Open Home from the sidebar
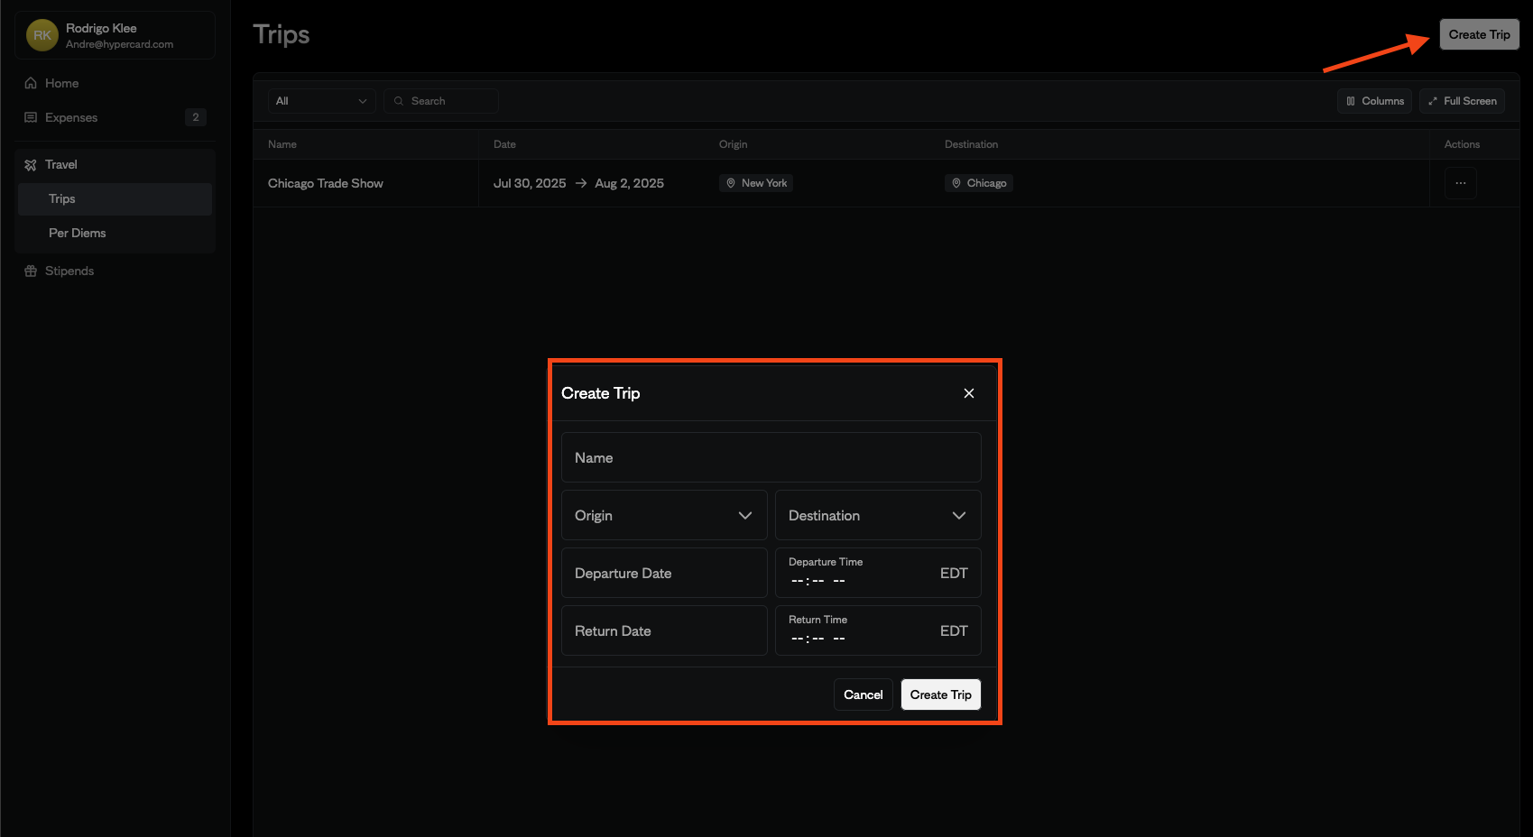 coord(61,83)
